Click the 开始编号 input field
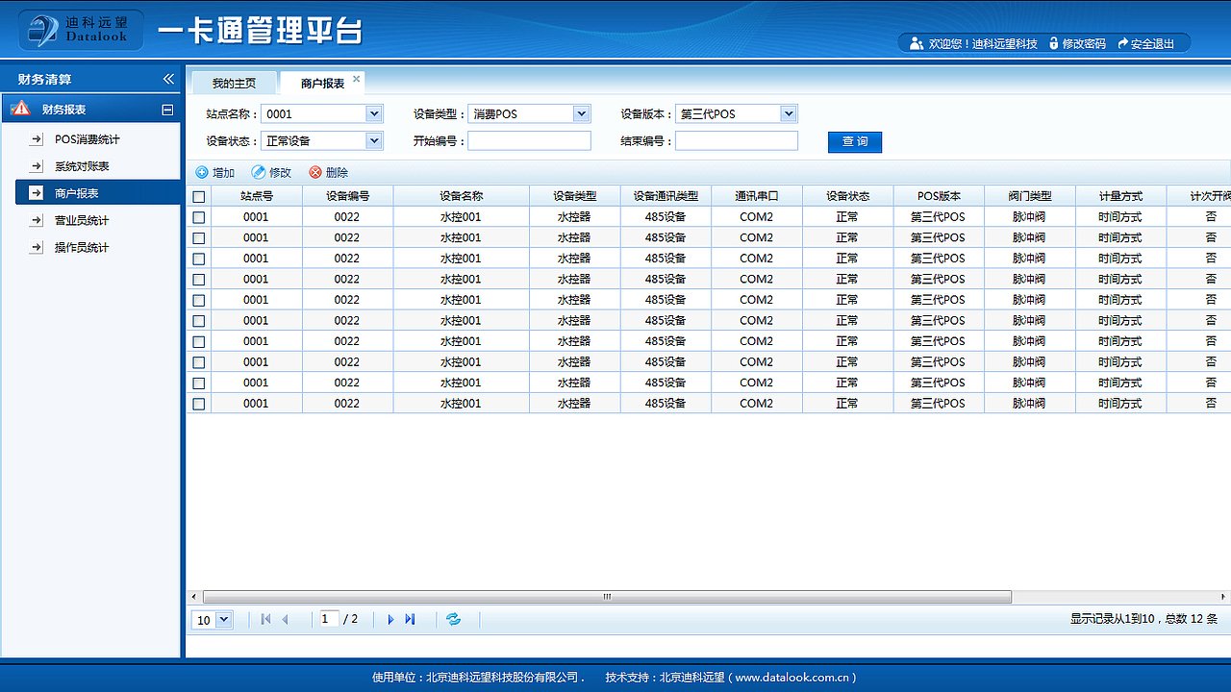The height and width of the screenshot is (692, 1231). pyautogui.click(x=529, y=140)
